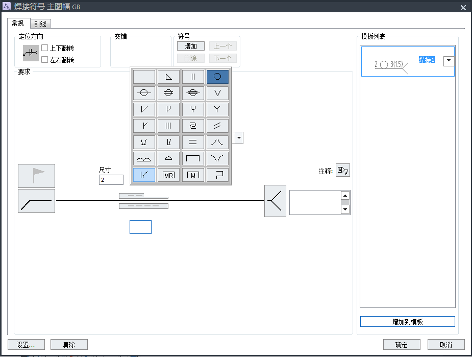
Task: Open the annotation (注释) icon button
Action: [343, 171]
